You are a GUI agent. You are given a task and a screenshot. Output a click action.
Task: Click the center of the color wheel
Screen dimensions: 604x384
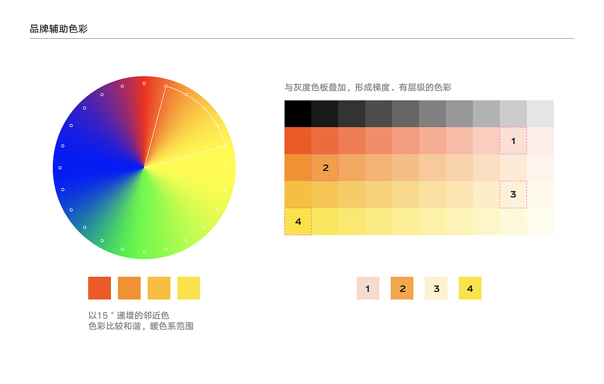(x=145, y=166)
